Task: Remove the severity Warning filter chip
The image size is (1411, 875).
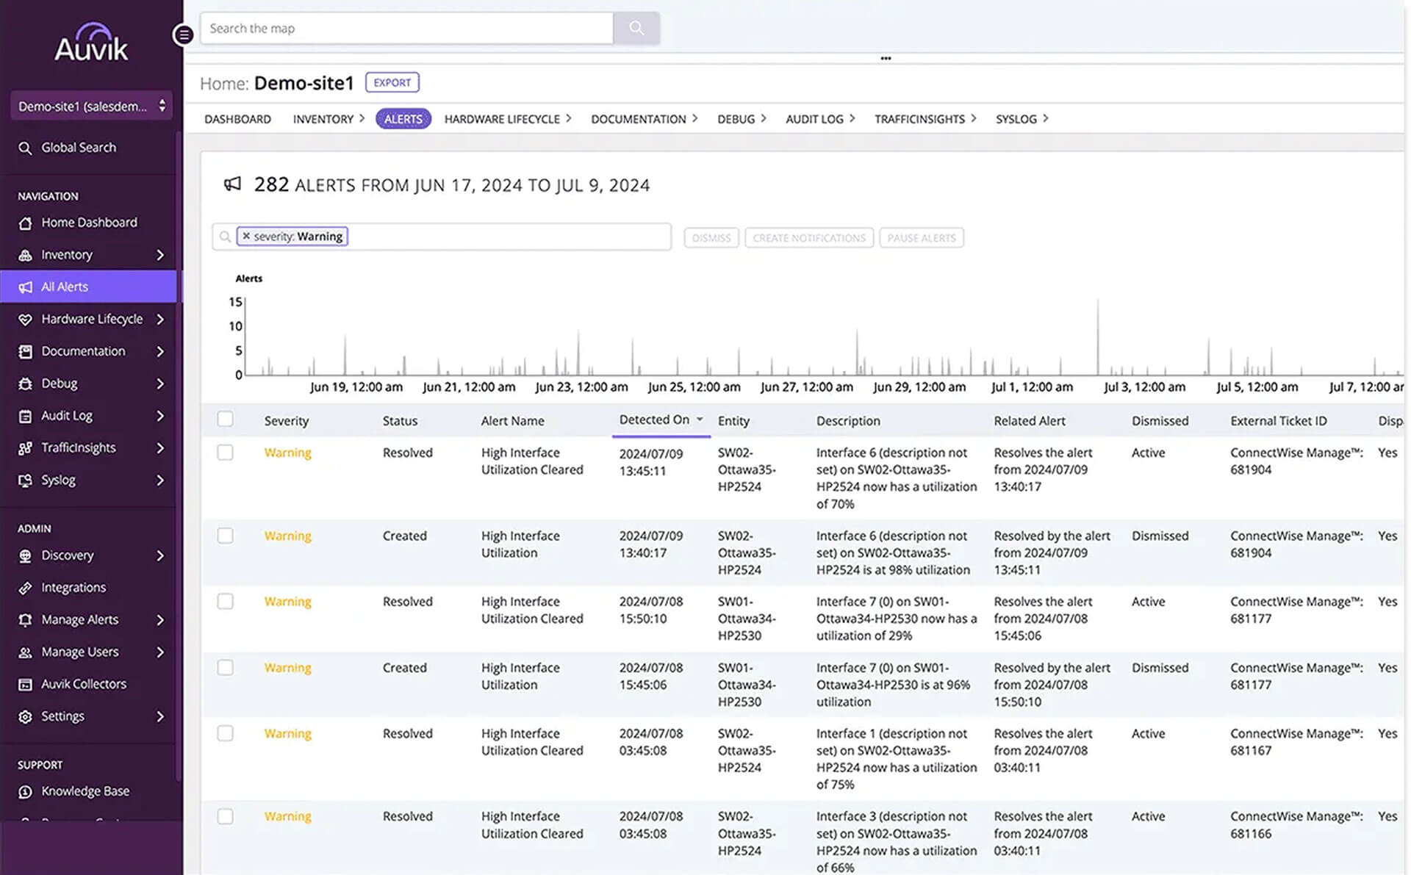Action: 246,237
